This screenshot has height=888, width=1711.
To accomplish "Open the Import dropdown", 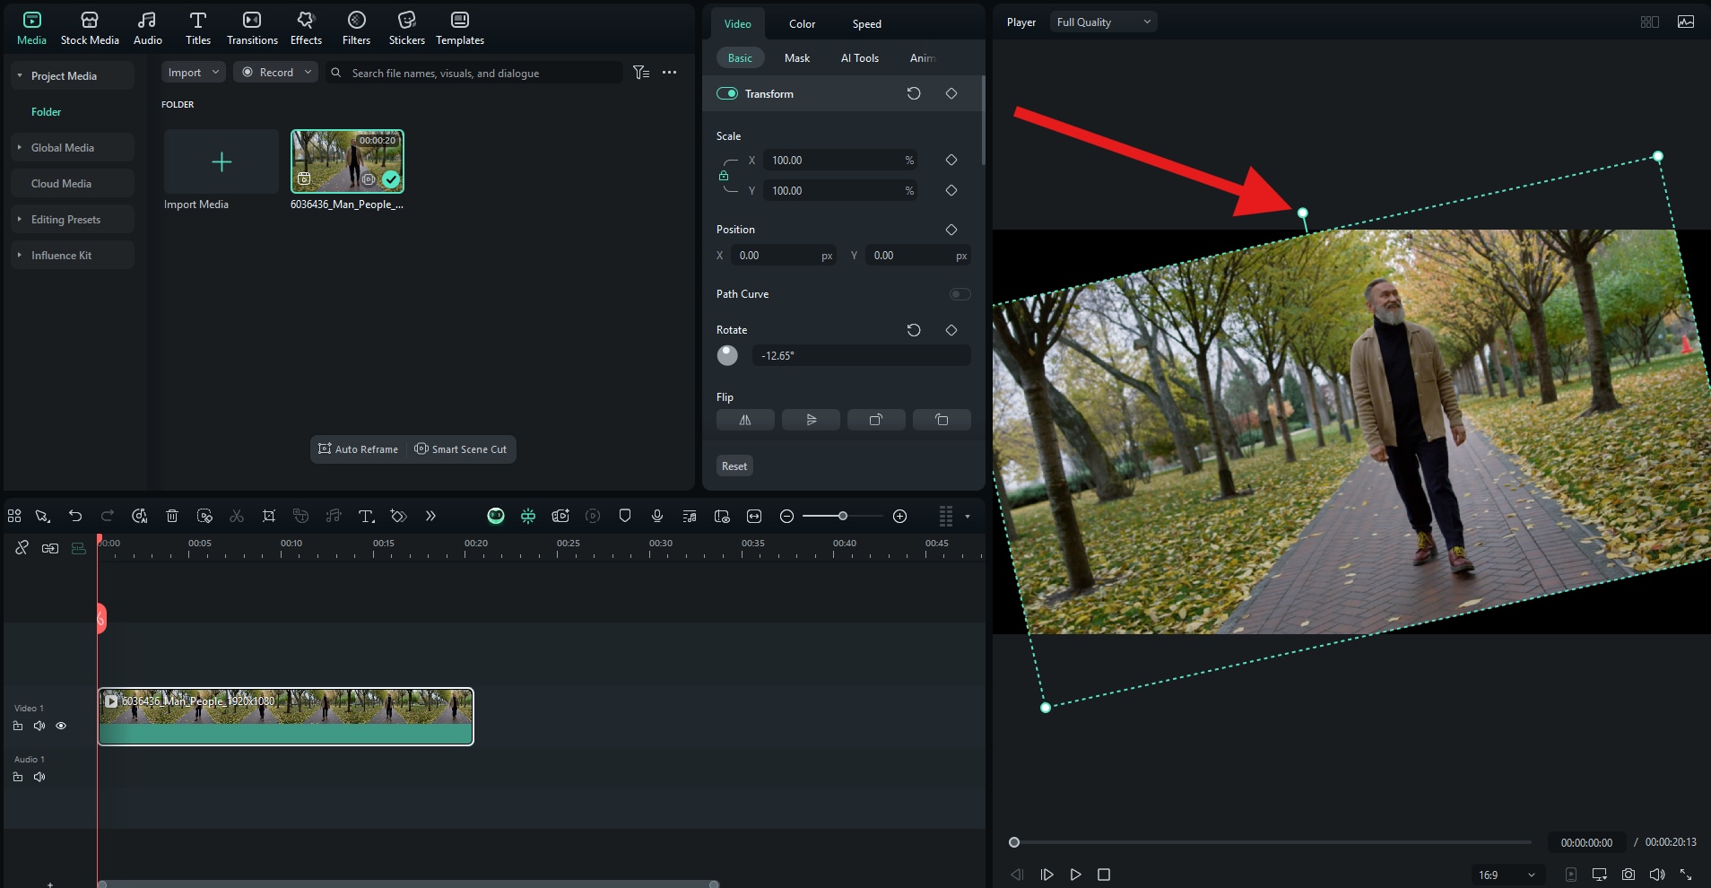I will [x=193, y=73].
